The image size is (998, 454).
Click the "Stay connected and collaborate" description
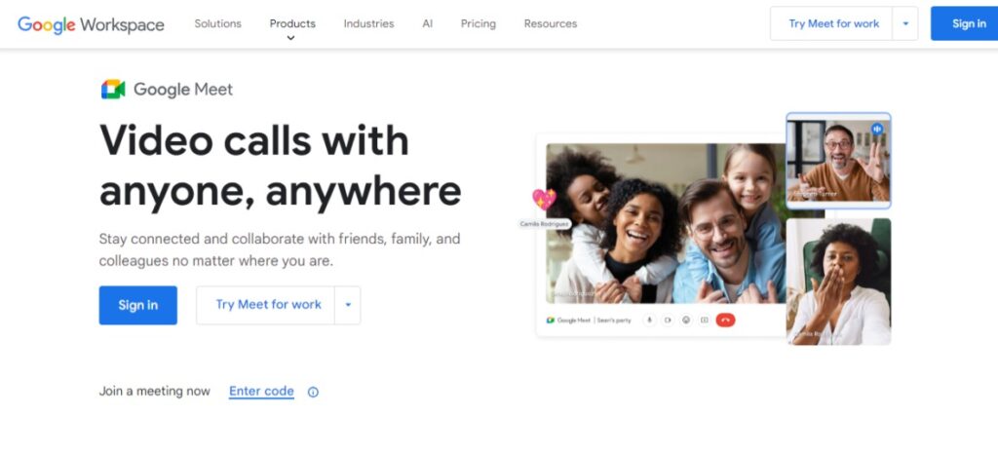280,249
